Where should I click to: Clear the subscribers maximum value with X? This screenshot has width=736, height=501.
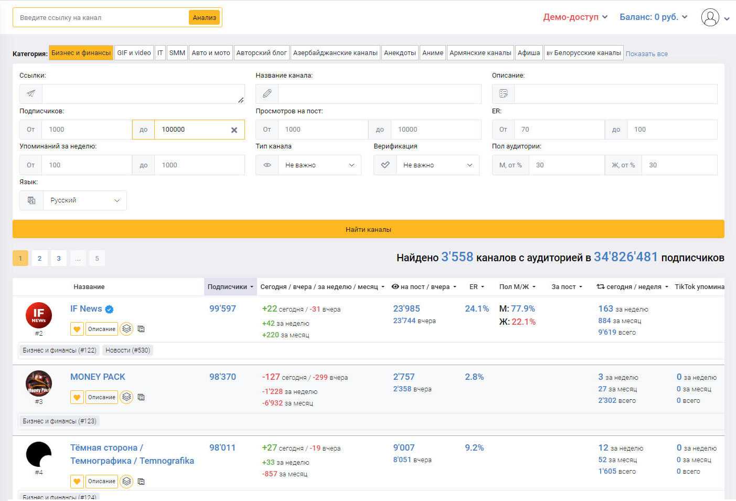(x=234, y=130)
